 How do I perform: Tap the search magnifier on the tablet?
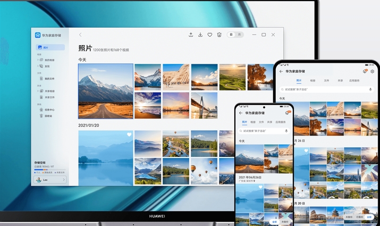(x=282, y=89)
